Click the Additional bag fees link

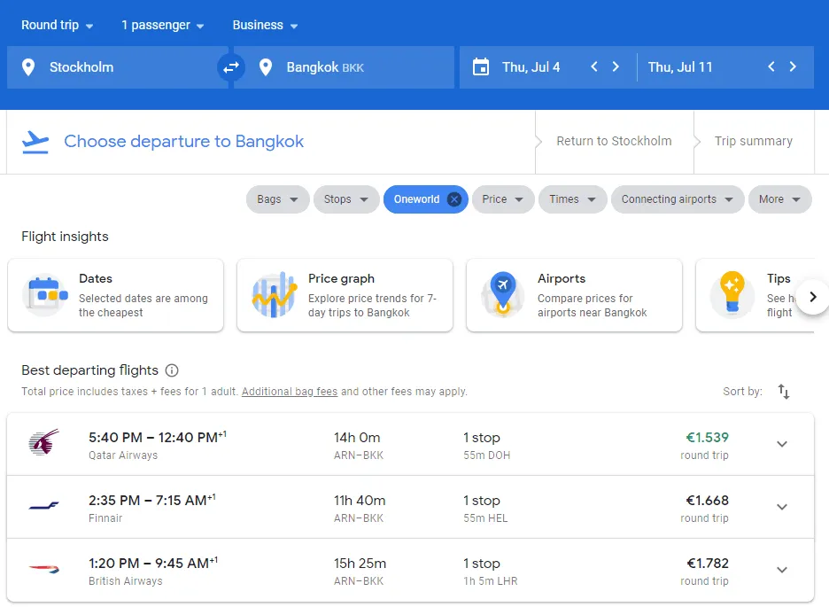pos(290,391)
